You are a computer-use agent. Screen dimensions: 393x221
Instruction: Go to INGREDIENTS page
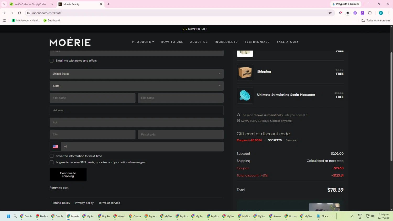tap(226, 42)
